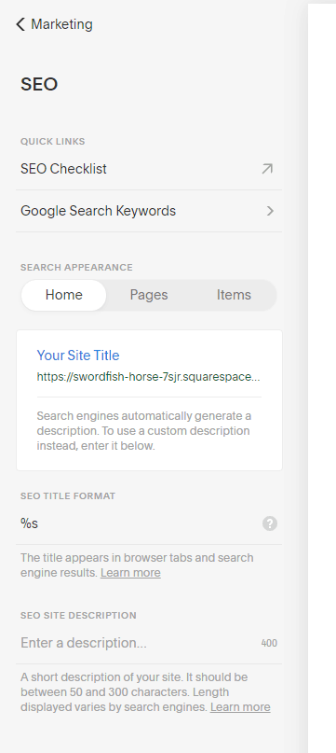Click the white site preview pane
Image resolution: width=336 pixels, height=753 pixels.
[322, 379]
